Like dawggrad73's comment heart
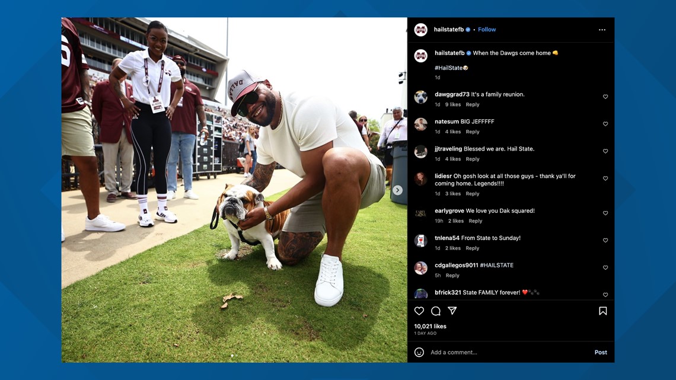The width and height of the screenshot is (676, 380). tap(605, 97)
